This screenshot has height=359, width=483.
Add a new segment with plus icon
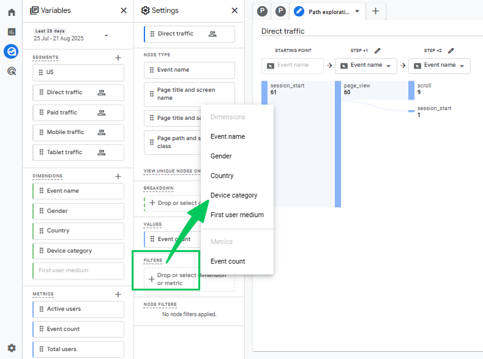118,58
